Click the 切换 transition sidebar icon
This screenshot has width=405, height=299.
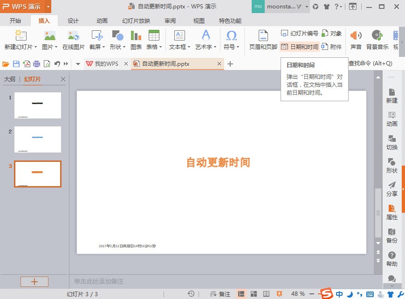point(391,142)
